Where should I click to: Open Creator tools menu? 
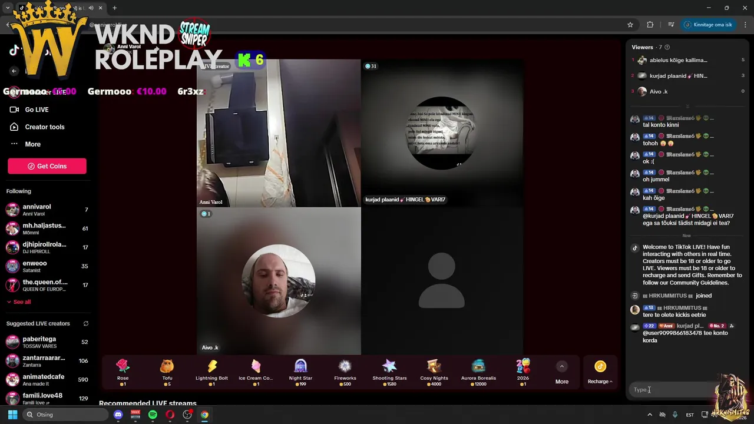45,127
